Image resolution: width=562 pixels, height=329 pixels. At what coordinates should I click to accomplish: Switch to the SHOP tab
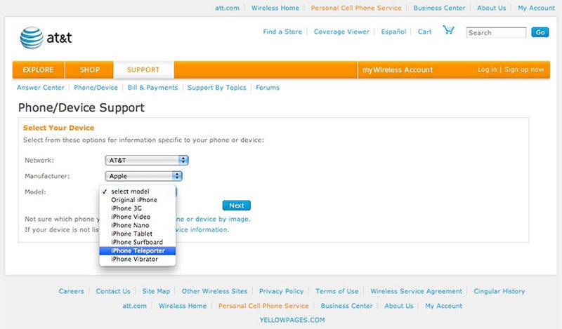(x=90, y=70)
